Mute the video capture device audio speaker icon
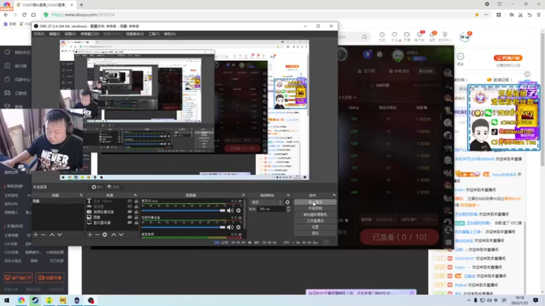The height and width of the screenshot is (306, 545). coord(230,227)
